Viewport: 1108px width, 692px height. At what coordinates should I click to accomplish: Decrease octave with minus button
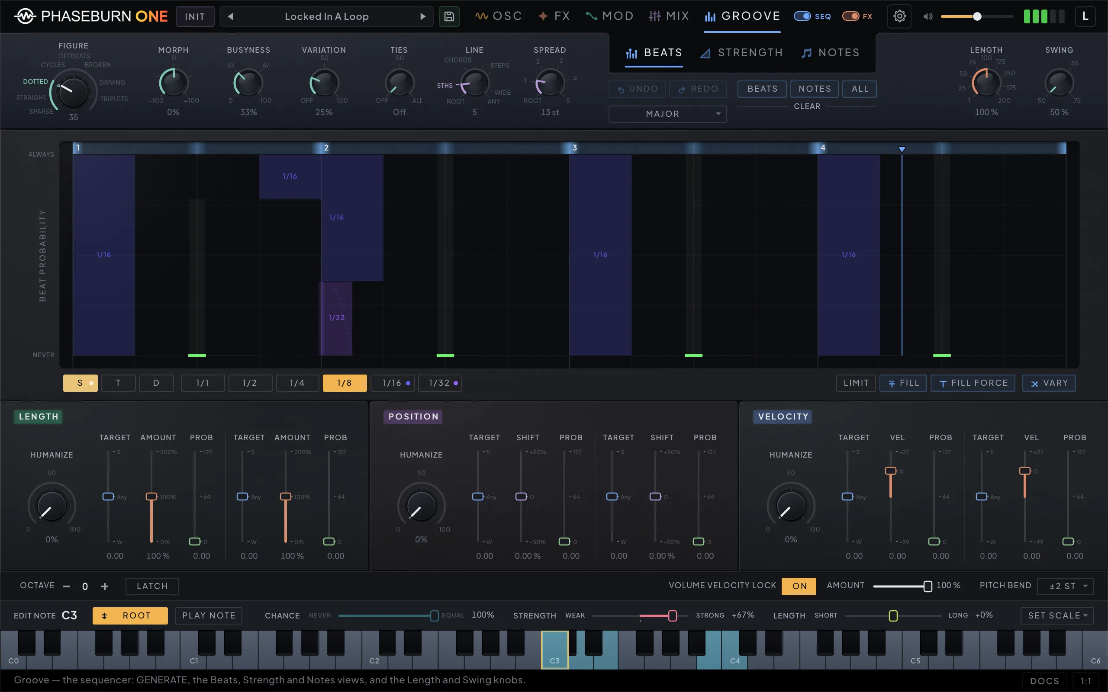point(67,586)
